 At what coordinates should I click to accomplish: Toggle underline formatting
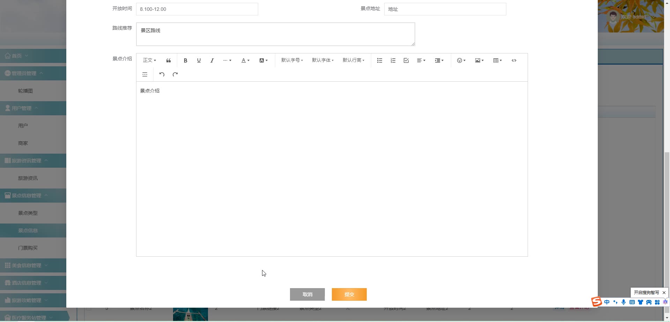pos(199,60)
